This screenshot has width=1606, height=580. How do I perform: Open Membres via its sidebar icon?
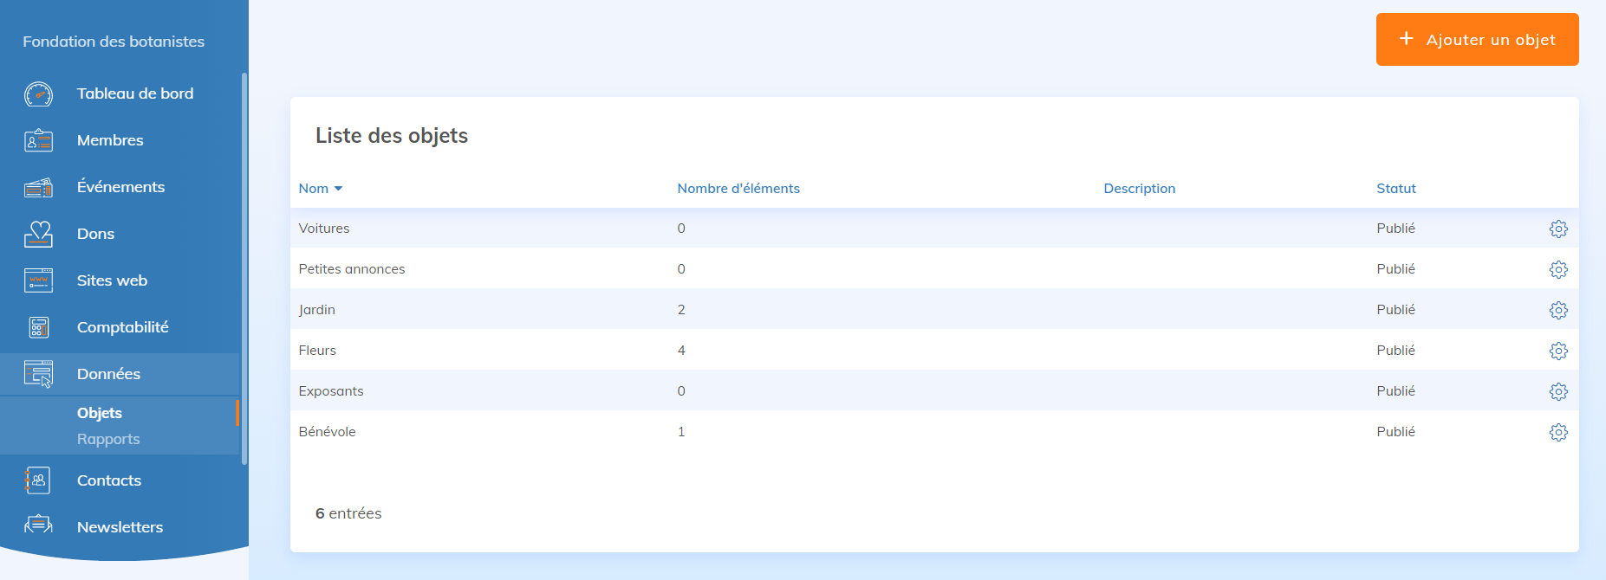pyautogui.click(x=38, y=140)
